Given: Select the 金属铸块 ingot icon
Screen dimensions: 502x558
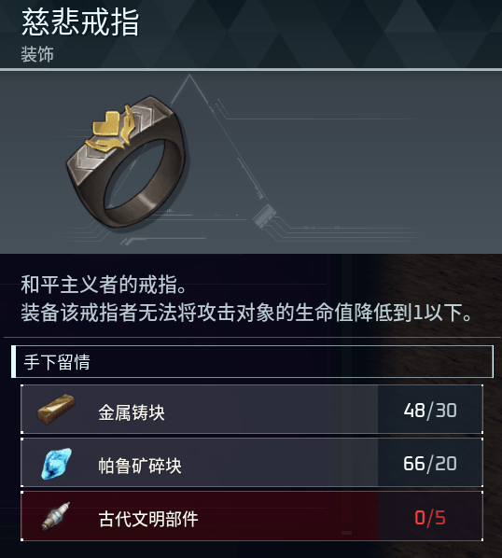Looking at the screenshot, I should pyautogui.click(x=56, y=410).
